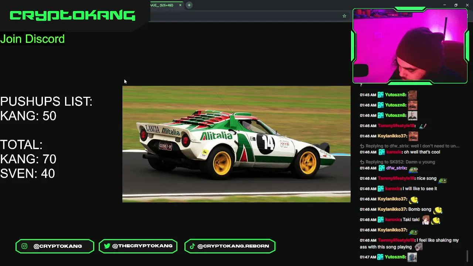Image resolution: width=473 pixels, height=266 pixels.
Task: Click black-shirt man emote in Yutoszn8's message
Action: pos(412,116)
